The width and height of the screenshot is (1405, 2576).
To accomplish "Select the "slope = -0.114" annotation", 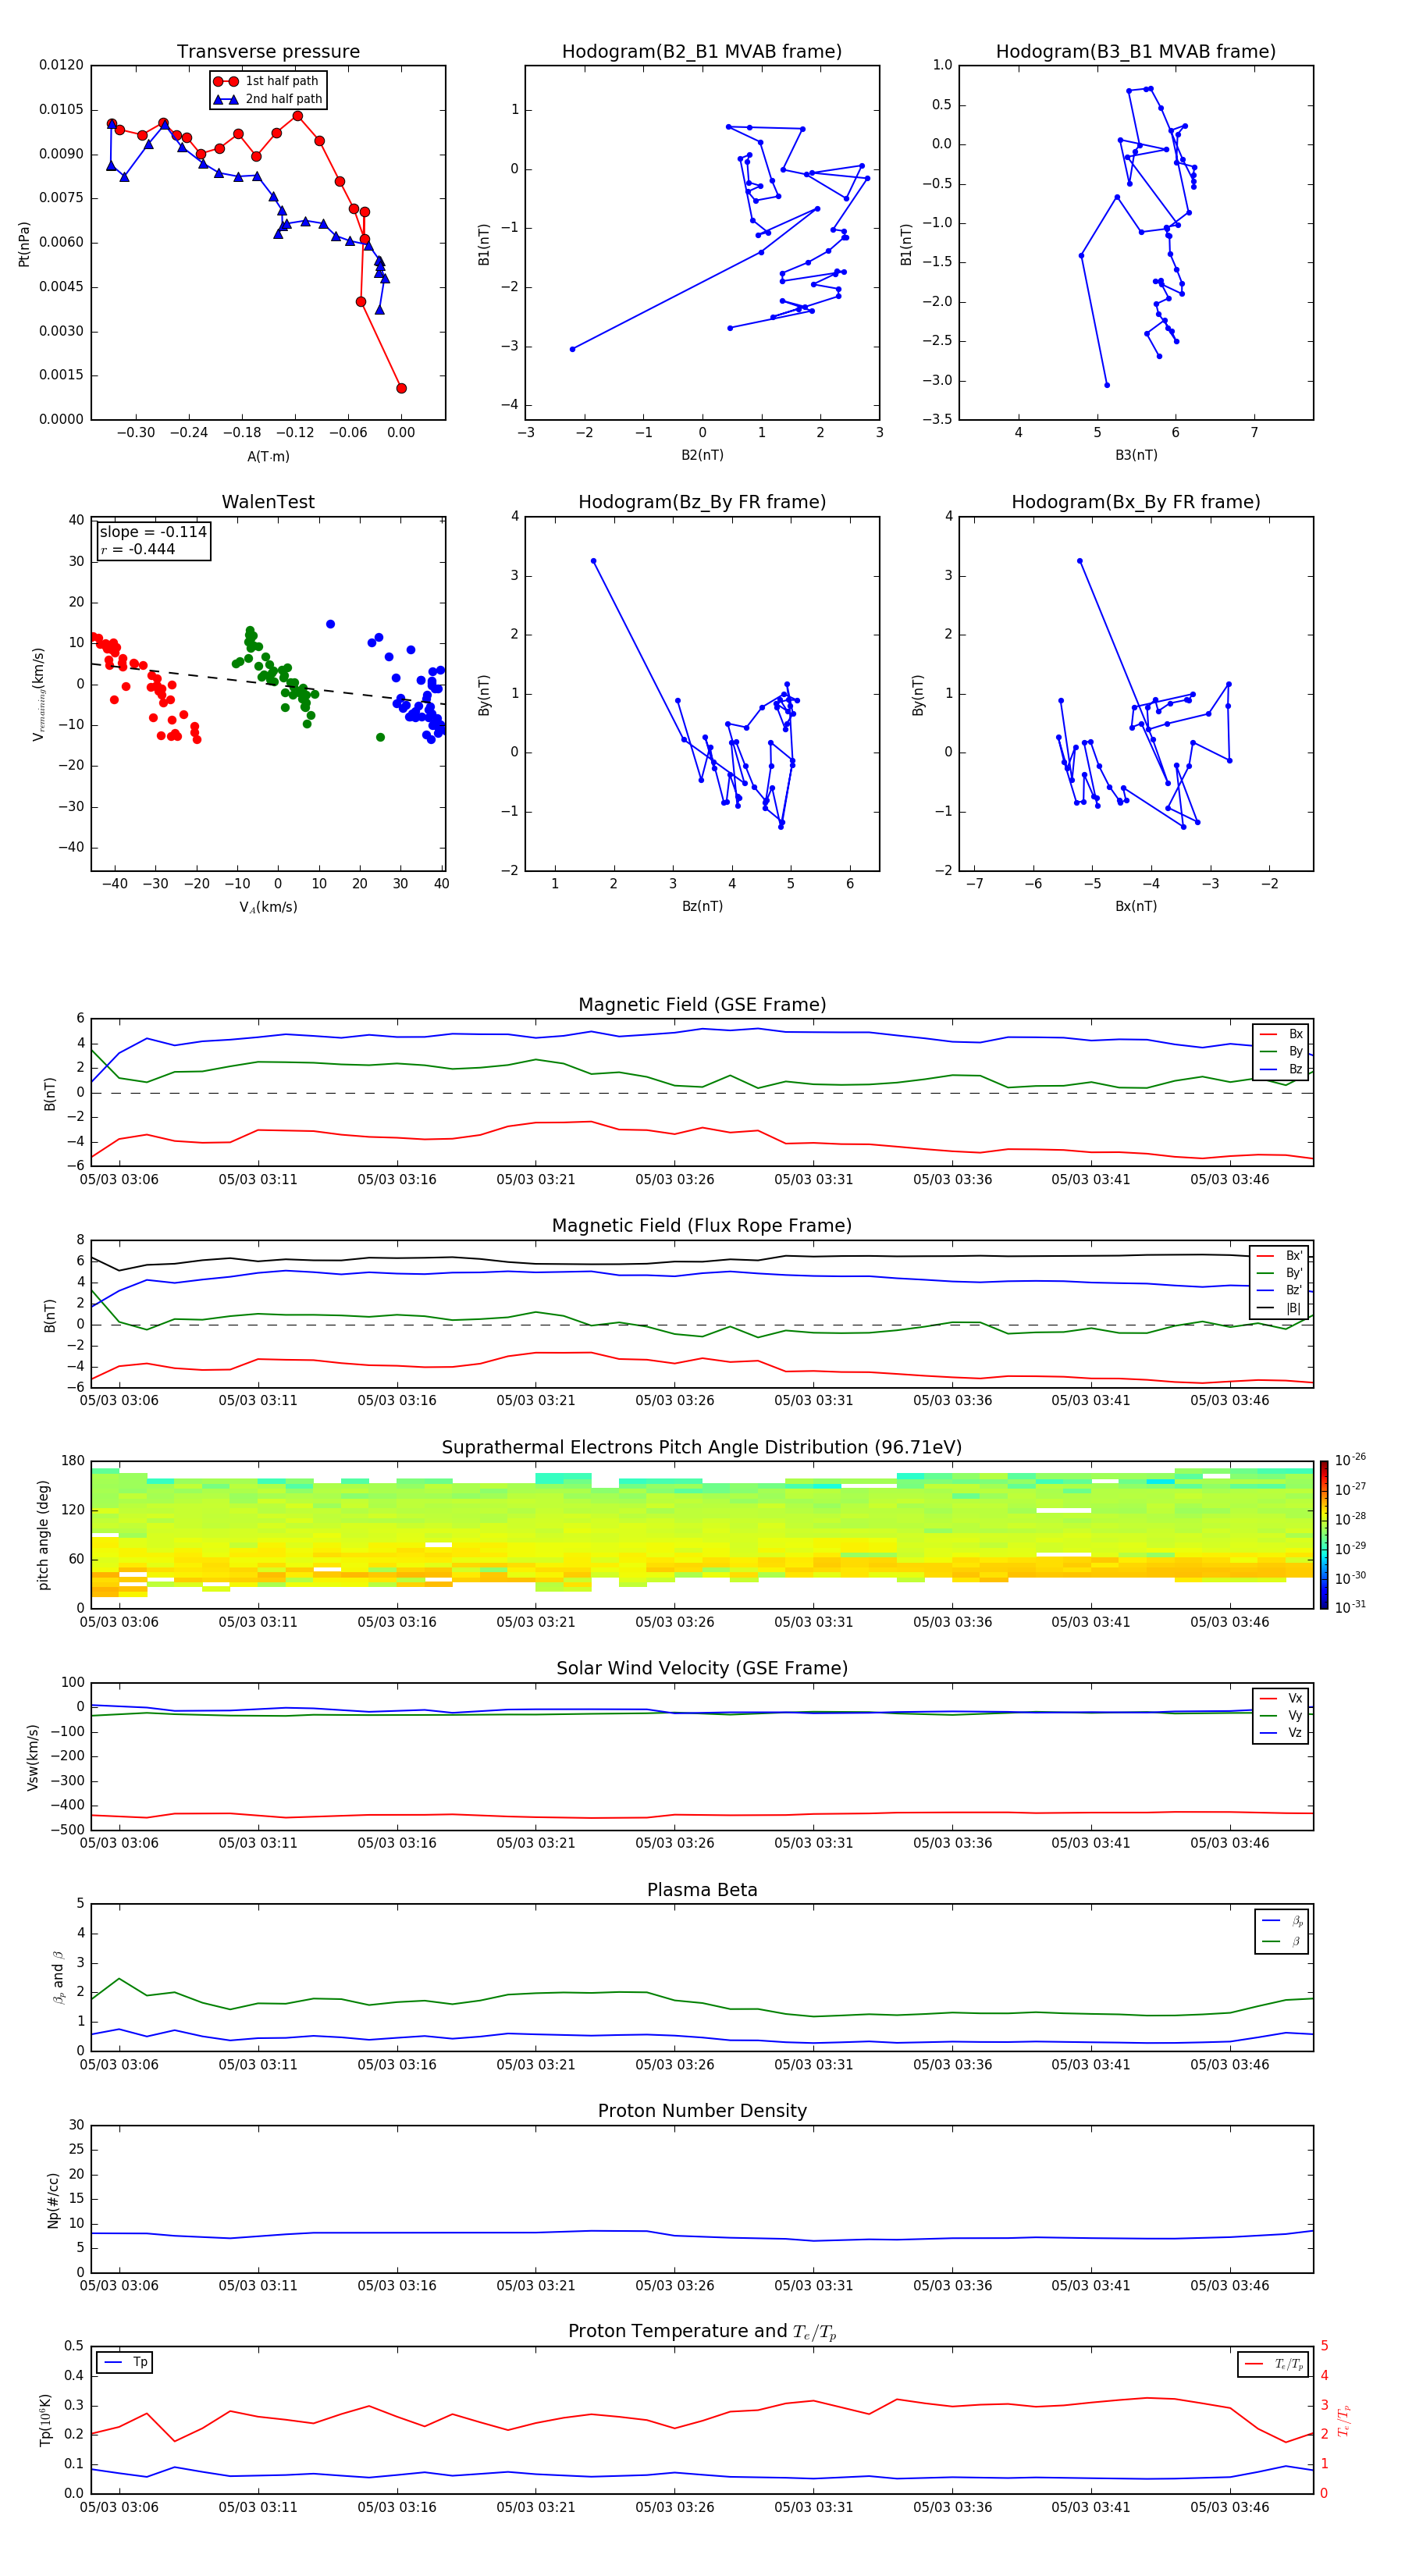I will (153, 532).
